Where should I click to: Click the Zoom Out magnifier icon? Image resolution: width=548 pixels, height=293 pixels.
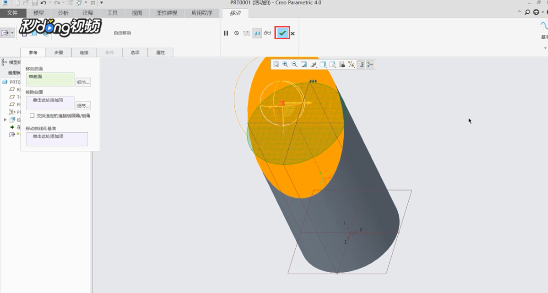pos(295,64)
